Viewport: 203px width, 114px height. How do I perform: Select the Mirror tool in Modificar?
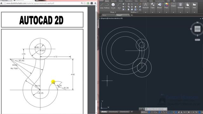132,7
